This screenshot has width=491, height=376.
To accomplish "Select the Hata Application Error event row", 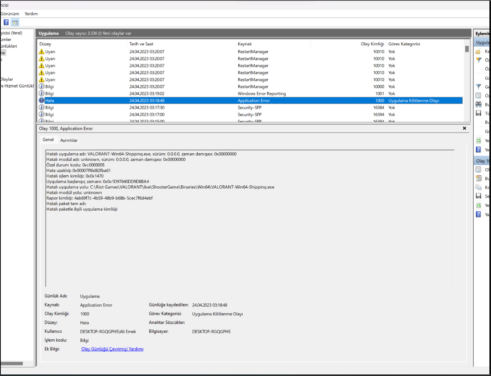I will pos(250,100).
